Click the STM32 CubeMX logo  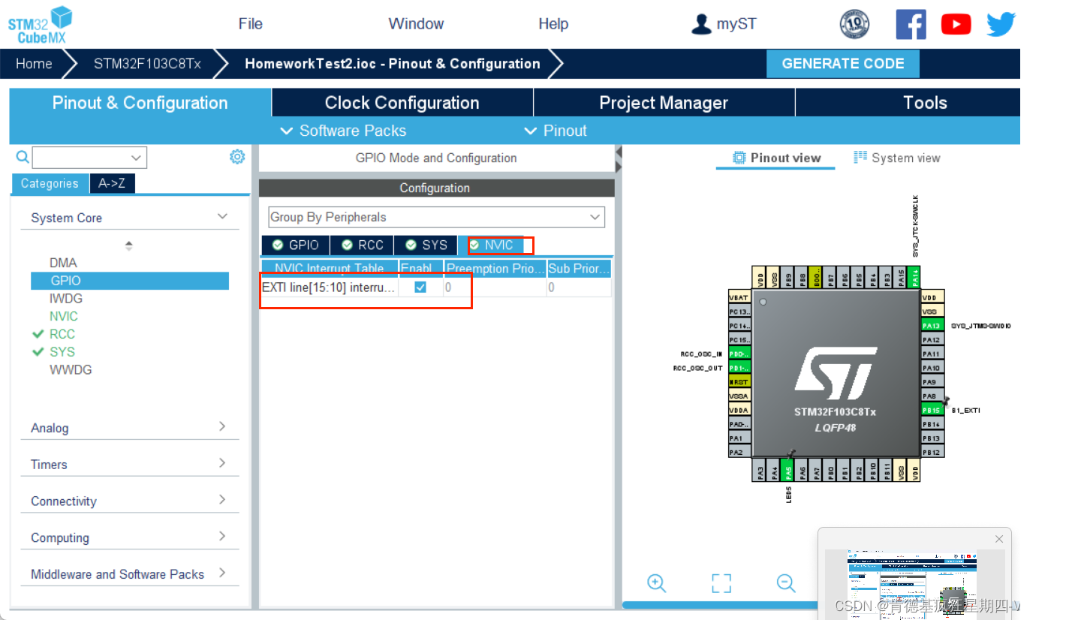(x=40, y=25)
